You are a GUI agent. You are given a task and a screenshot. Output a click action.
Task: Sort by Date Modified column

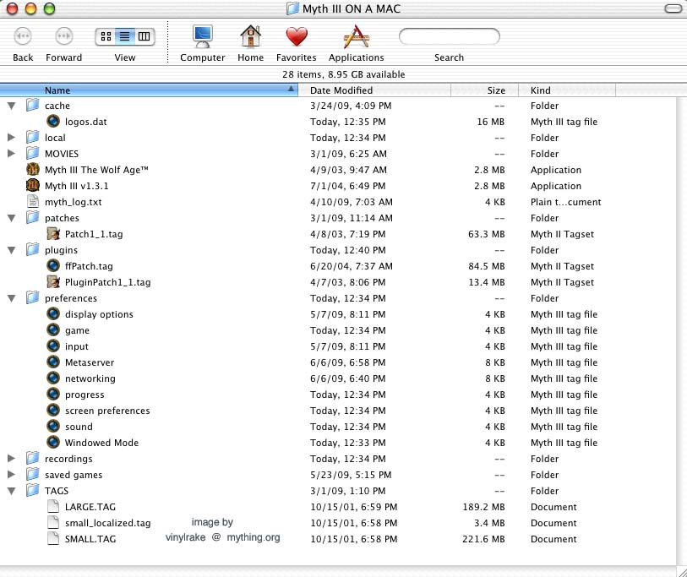[x=374, y=90]
